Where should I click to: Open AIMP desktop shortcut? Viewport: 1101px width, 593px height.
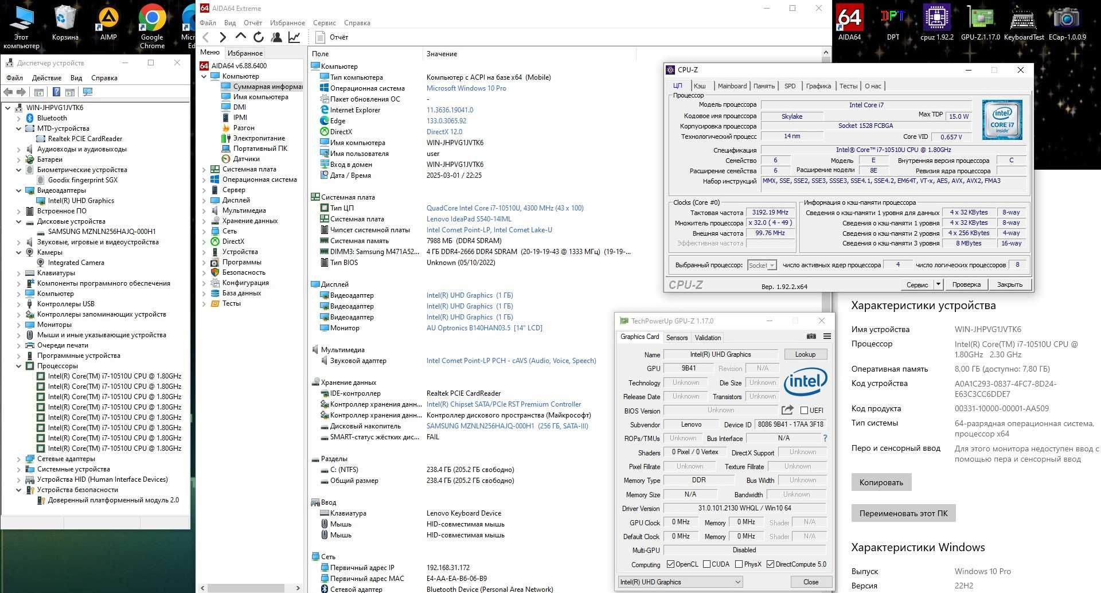108,23
